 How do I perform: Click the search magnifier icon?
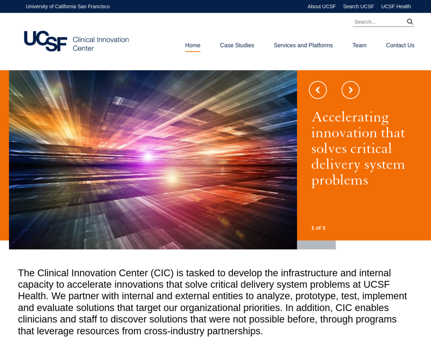pyautogui.click(x=410, y=21)
